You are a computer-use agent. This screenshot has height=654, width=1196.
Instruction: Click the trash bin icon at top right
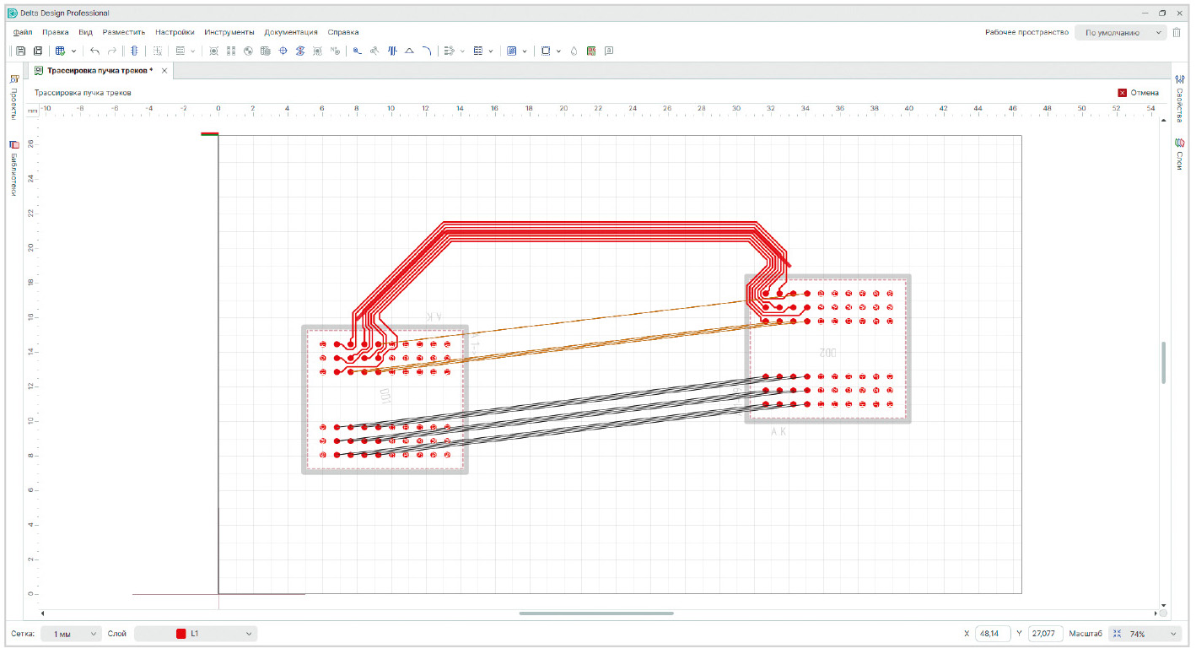click(x=1177, y=33)
